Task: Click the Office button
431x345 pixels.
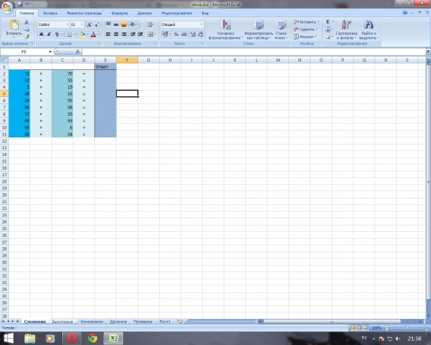Action: [7, 7]
